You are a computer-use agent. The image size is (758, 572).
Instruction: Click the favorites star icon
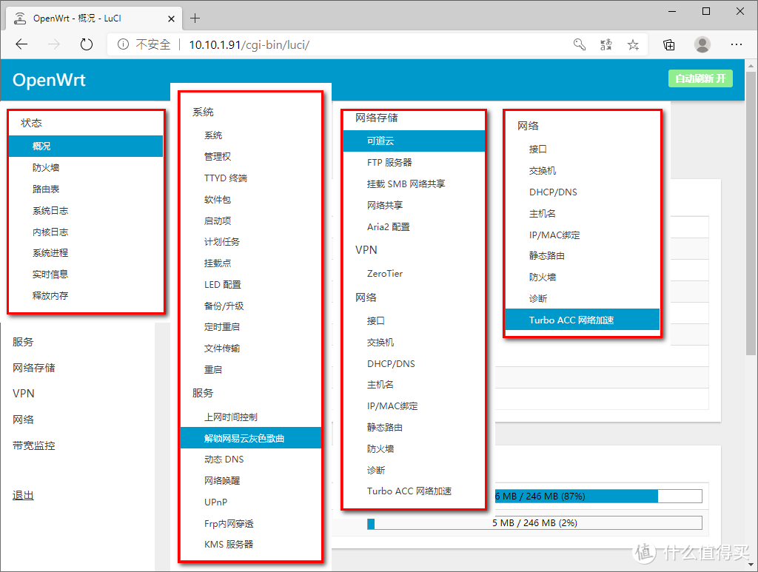pos(633,44)
